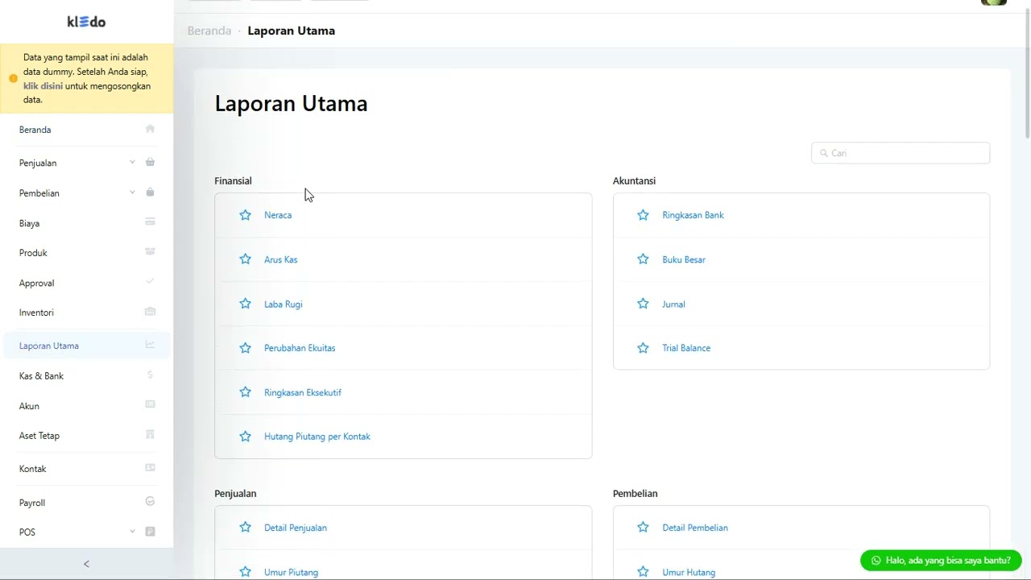Open the Detail Penjualan report

(x=296, y=528)
